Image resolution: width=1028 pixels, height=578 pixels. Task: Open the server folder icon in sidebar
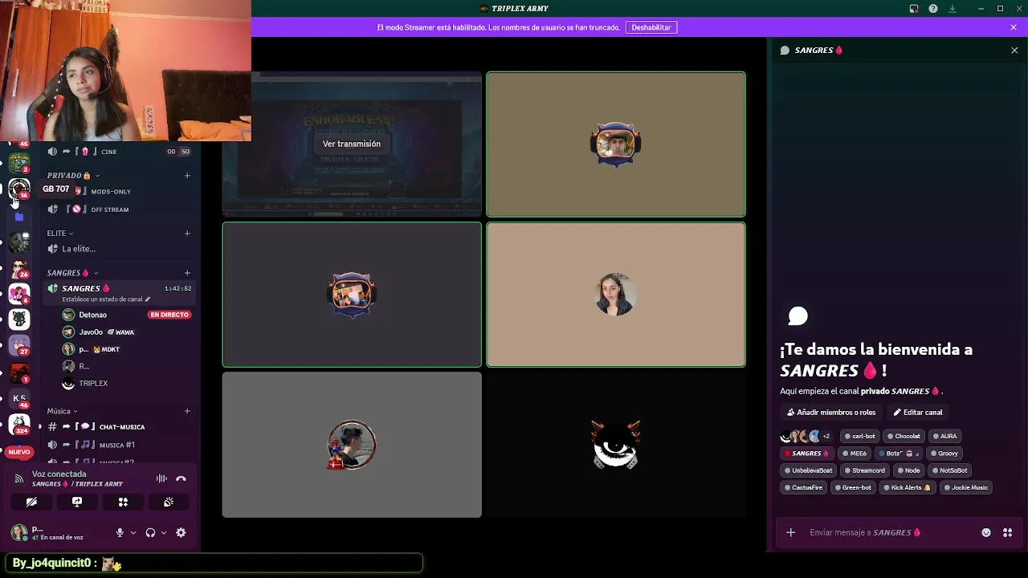click(x=19, y=217)
